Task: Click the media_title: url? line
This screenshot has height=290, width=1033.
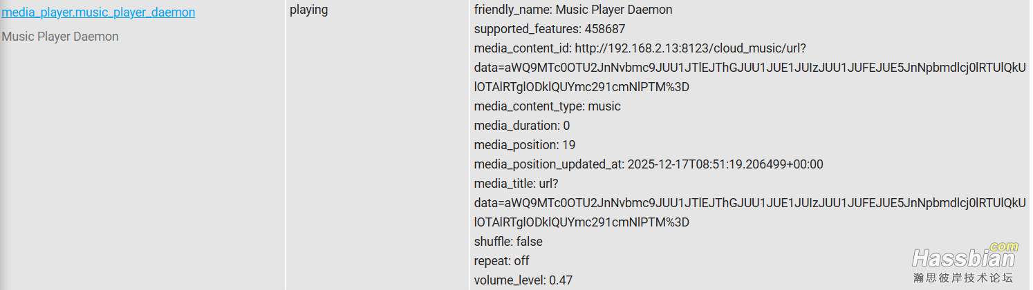Action: [x=516, y=184]
